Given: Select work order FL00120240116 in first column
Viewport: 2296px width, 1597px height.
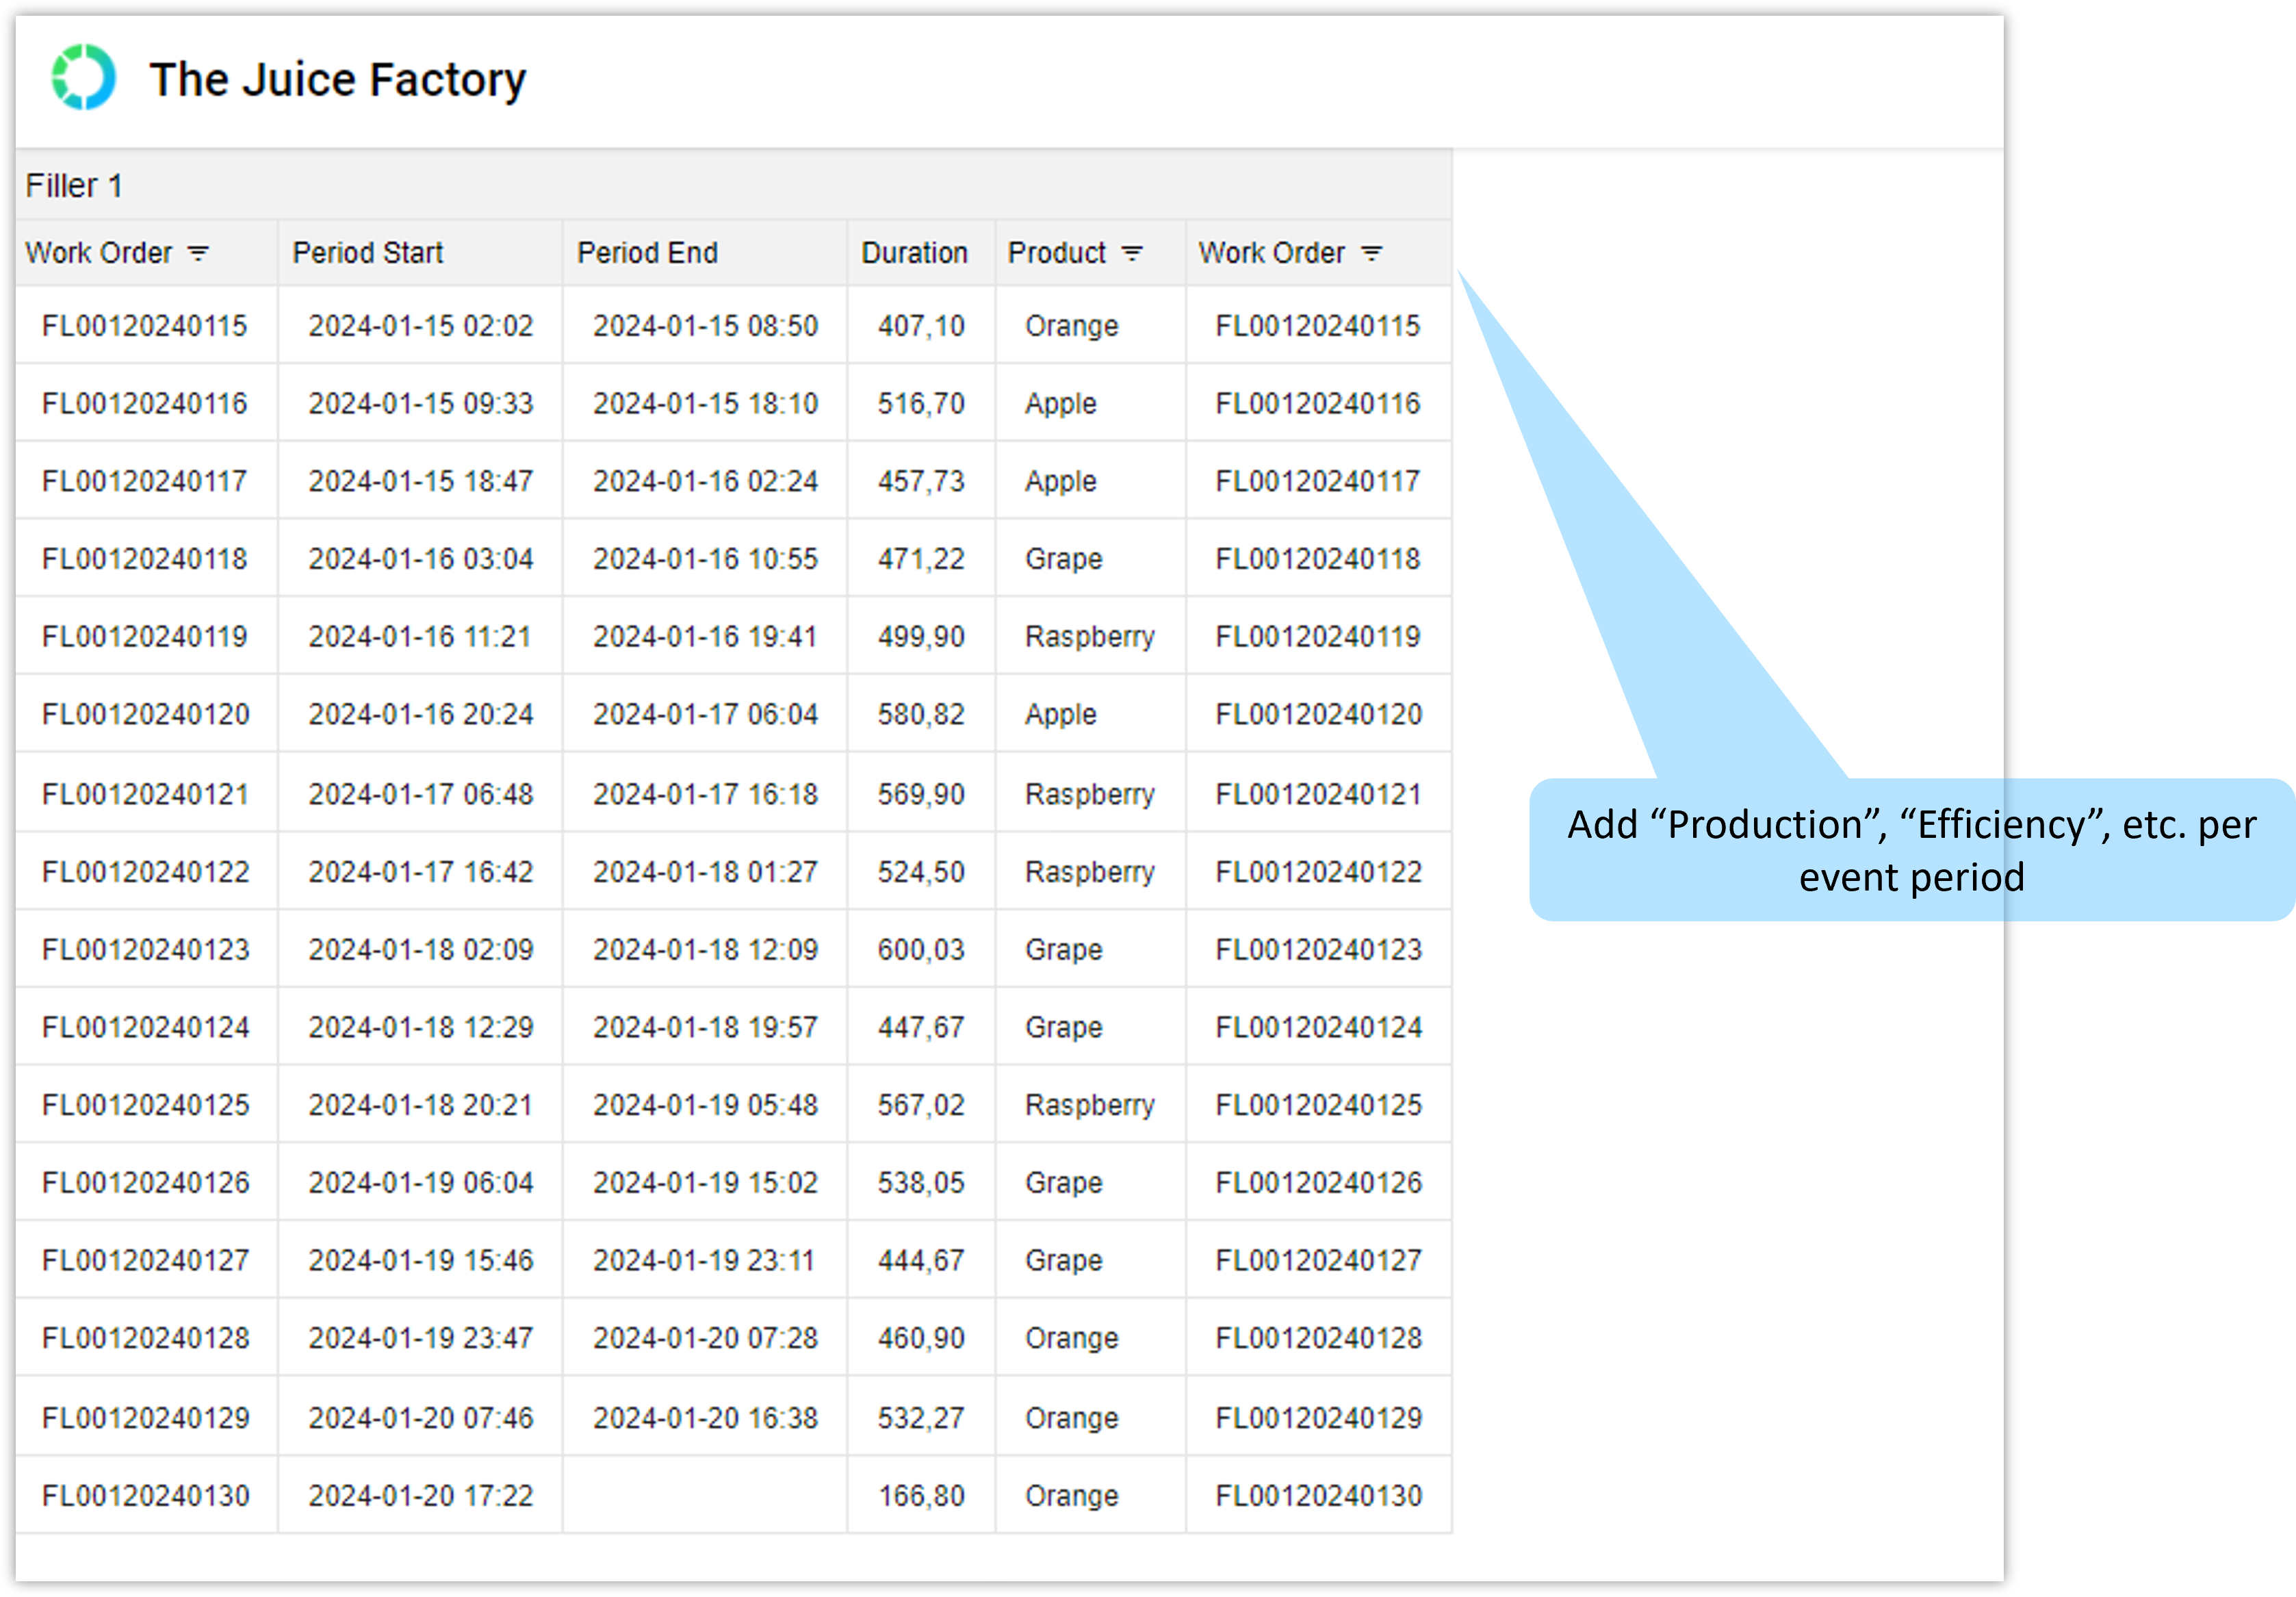Looking at the screenshot, I should tap(145, 404).
